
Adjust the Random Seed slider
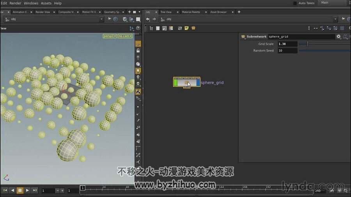point(324,51)
